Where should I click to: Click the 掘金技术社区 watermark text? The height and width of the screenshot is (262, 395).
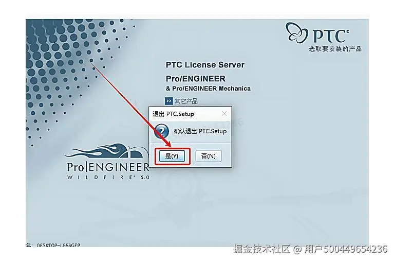click(x=261, y=249)
